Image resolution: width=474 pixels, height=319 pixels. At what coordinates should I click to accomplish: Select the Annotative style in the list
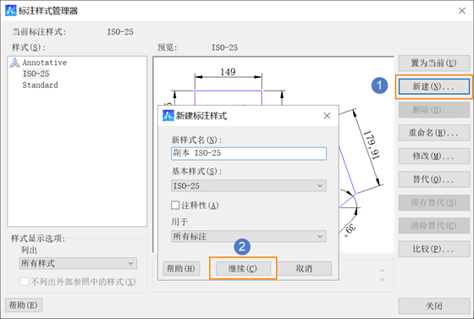pos(44,63)
